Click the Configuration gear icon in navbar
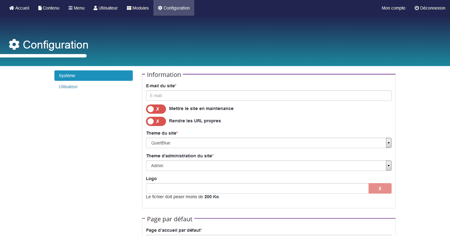This screenshot has height=236, width=450. coord(160,8)
